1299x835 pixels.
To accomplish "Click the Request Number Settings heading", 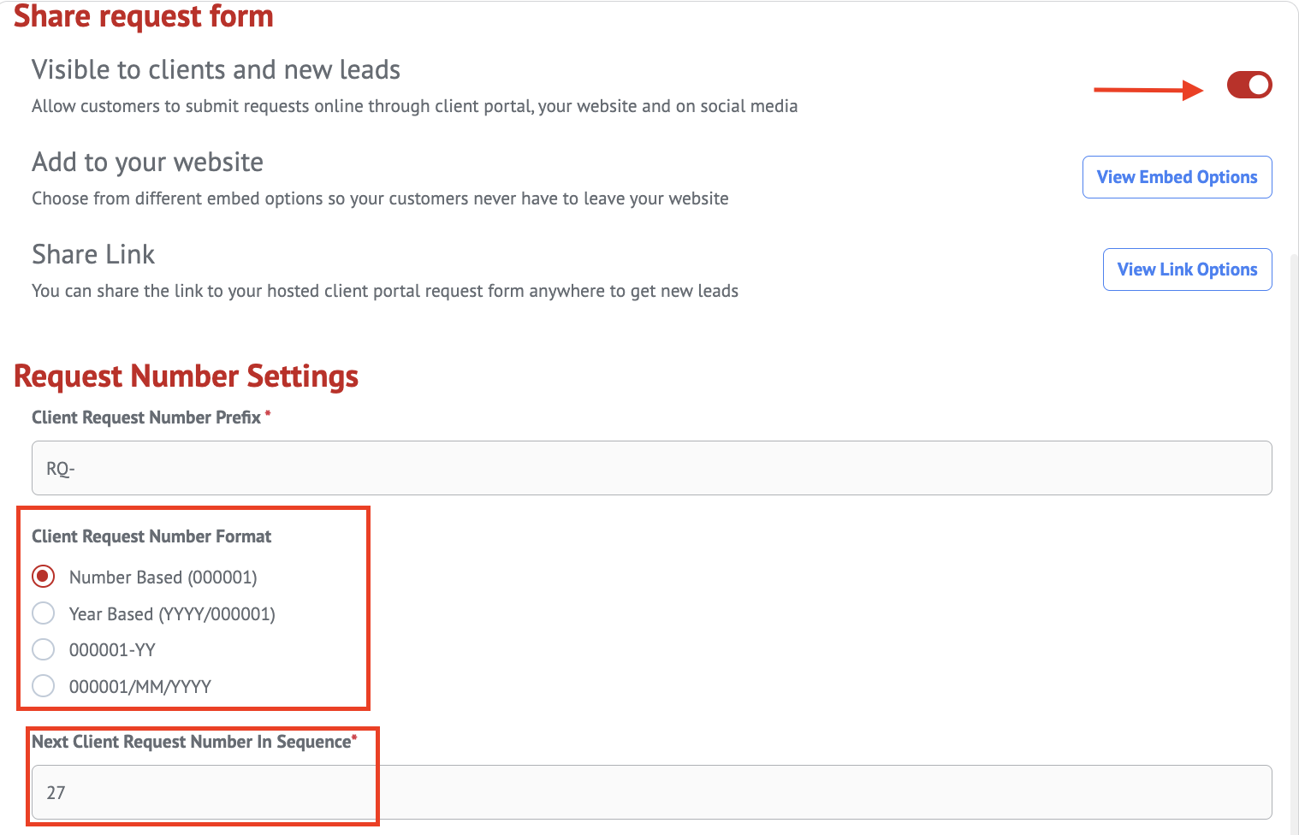I will [x=186, y=376].
